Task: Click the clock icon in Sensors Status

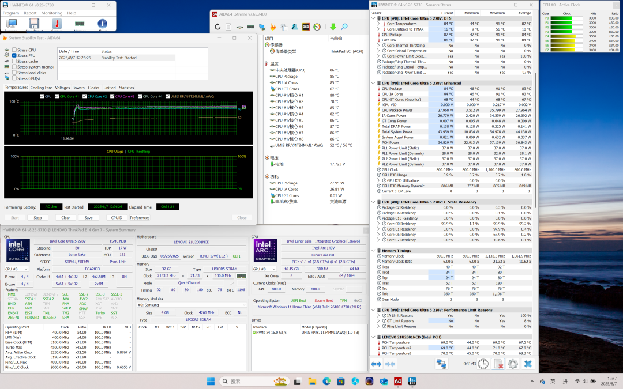Action: pos(483,364)
